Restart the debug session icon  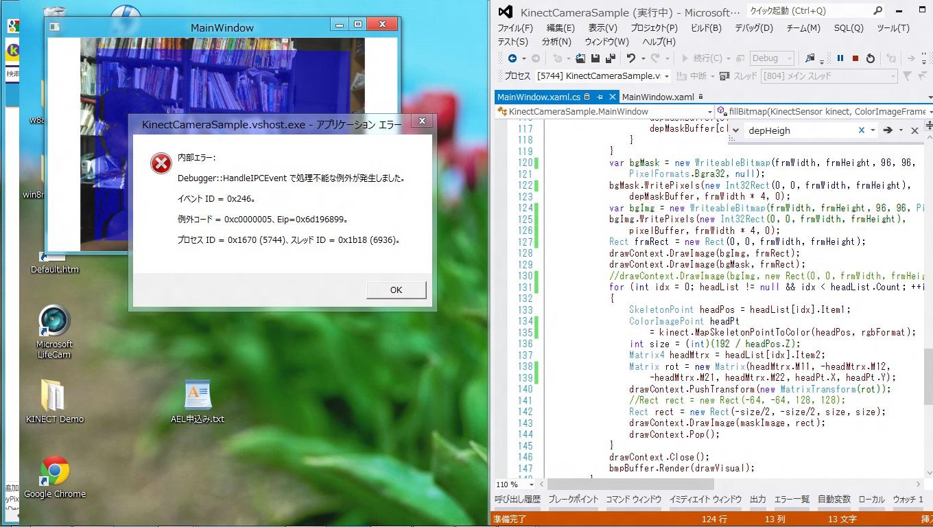pyautogui.click(x=870, y=58)
